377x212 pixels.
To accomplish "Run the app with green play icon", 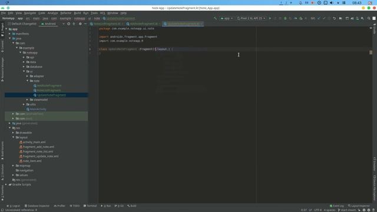I will coord(270,18).
